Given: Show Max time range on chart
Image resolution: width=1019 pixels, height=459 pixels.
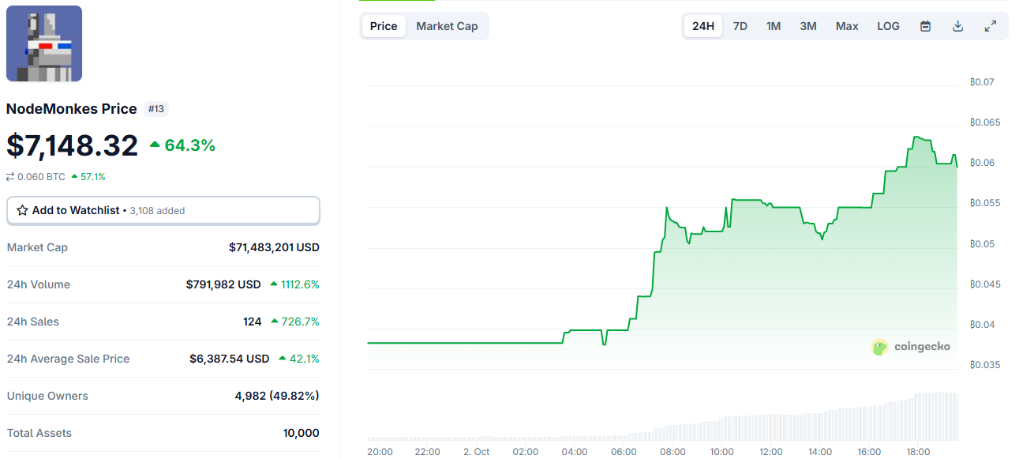Looking at the screenshot, I should pyautogui.click(x=847, y=26).
